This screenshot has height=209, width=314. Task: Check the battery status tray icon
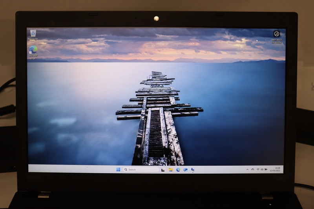[266, 170]
